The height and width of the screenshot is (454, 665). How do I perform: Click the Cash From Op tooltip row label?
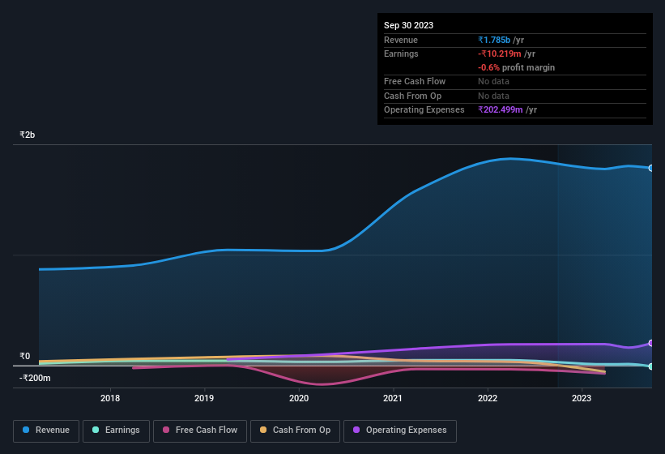coord(412,96)
